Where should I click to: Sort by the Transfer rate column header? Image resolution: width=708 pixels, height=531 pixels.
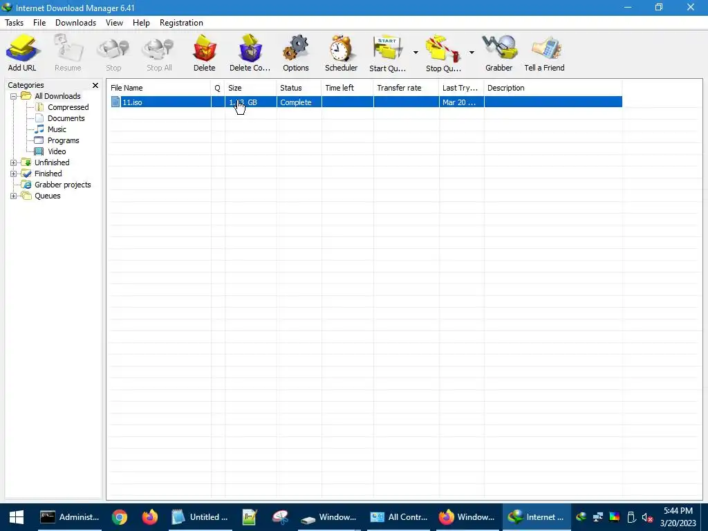coord(407,88)
